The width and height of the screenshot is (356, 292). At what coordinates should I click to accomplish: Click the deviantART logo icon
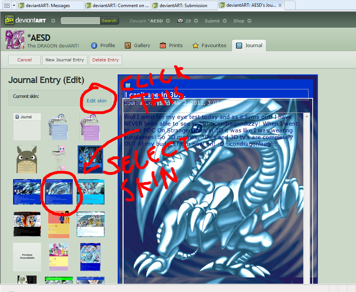(9, 20)
